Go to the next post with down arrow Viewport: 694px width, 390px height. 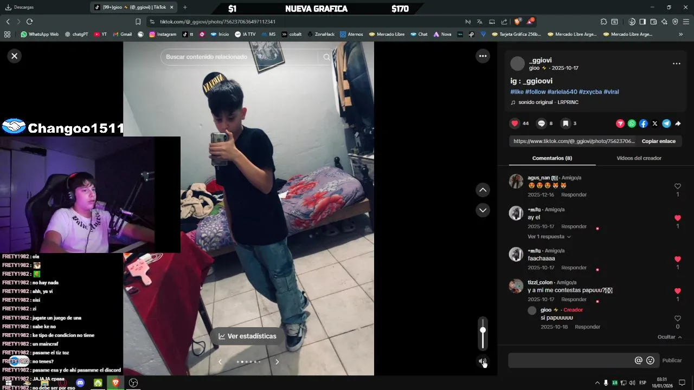tap(483, 210)
